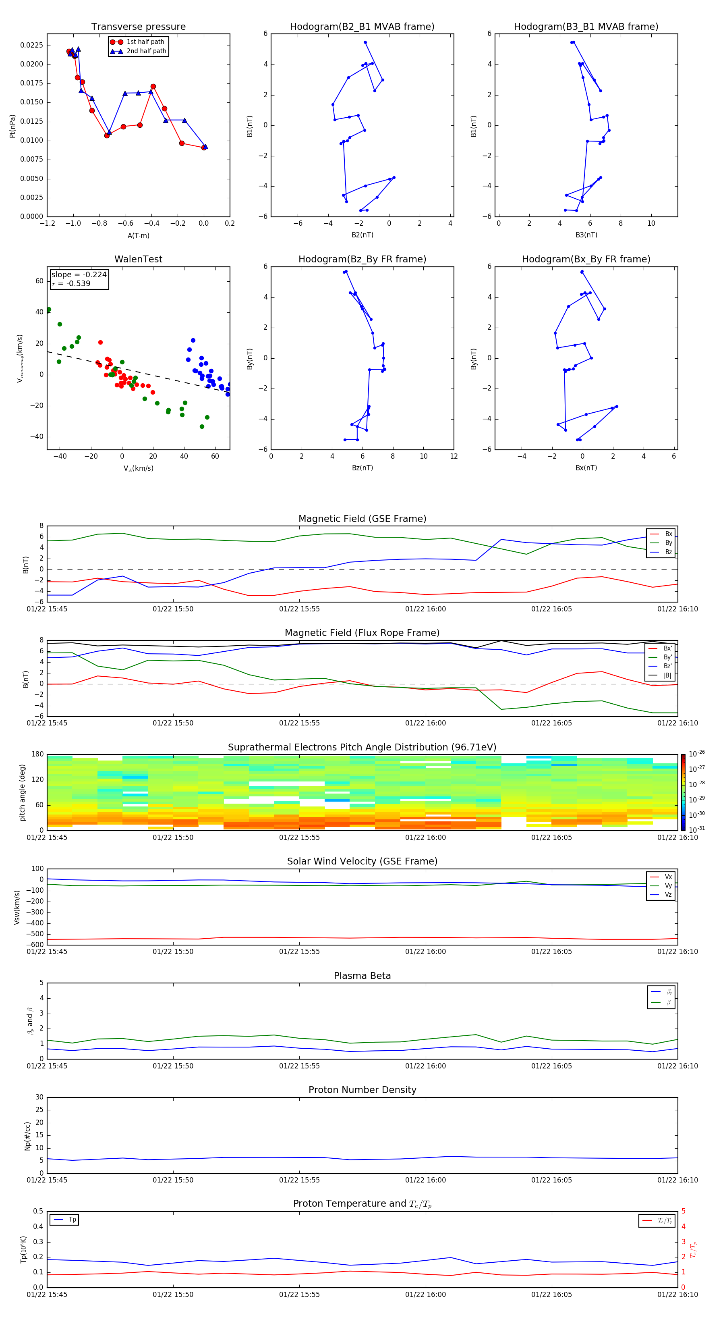725x1330 pixels.
Task: Click the "A(T·m)" x-axis label
Action: (x=138, y=235)
